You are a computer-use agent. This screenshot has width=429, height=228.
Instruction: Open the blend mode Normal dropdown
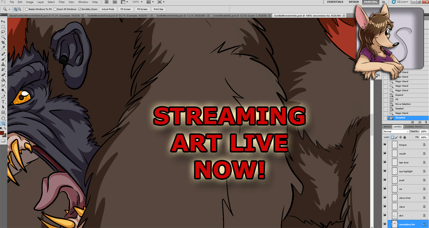[396, 132]
